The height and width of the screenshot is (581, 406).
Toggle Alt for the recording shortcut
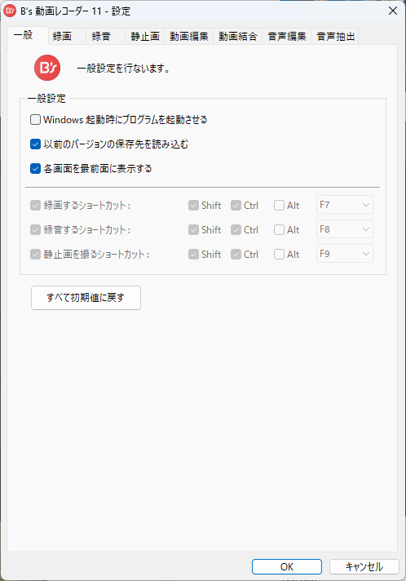(279, 206)
